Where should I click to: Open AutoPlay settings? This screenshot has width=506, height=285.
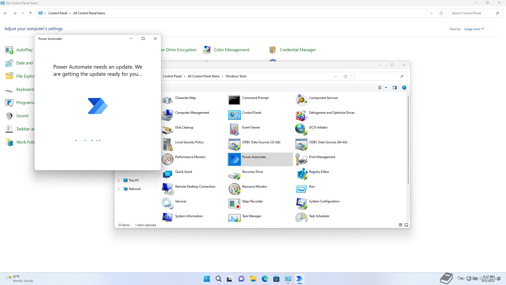tap(19, 50)
